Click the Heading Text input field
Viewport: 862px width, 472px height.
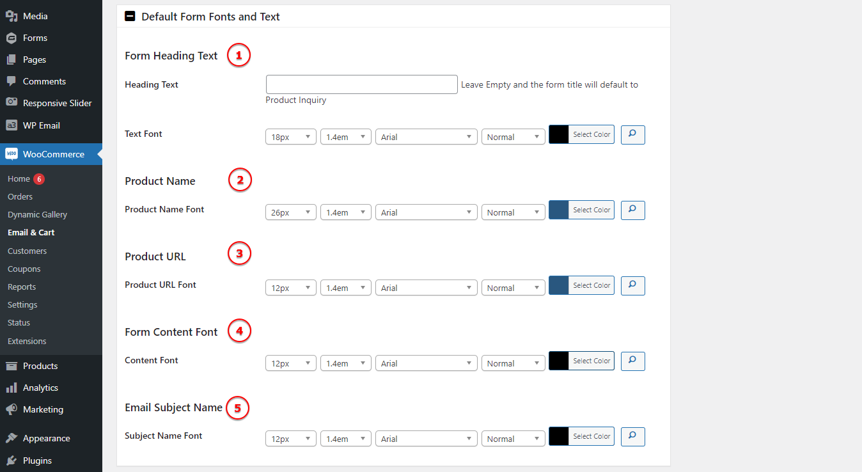tap(362, 84)
